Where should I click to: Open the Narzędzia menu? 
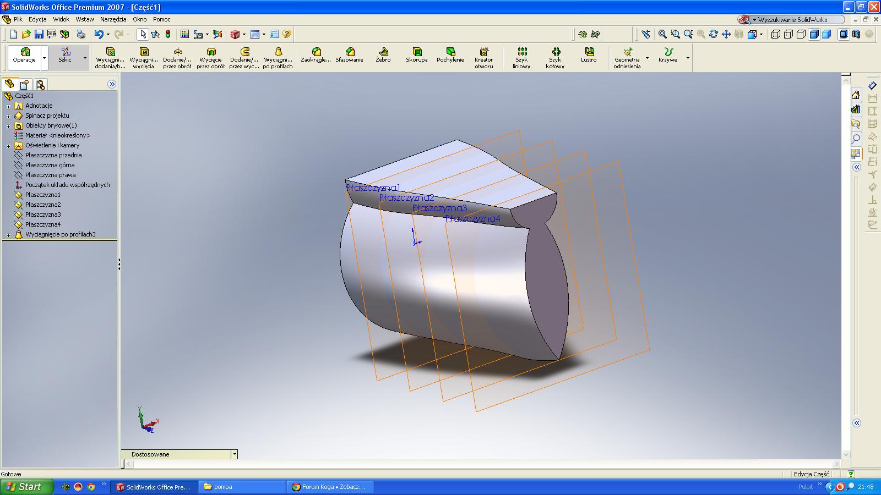click(113, 19)
